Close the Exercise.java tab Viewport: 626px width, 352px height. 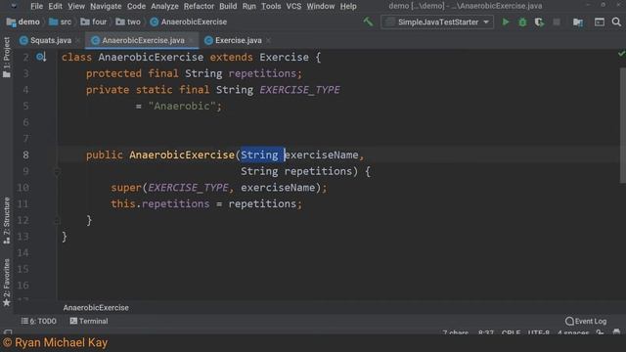268,40
